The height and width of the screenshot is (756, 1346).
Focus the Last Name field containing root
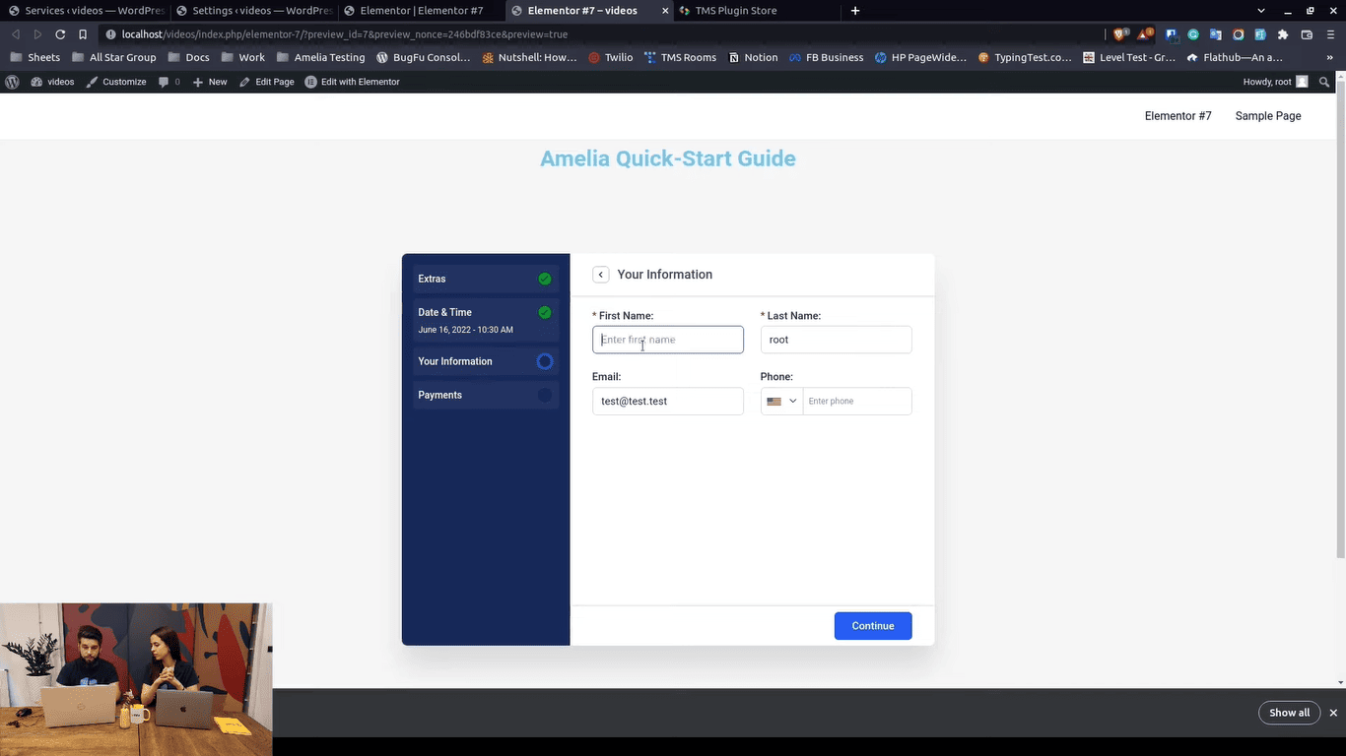coord(836,340)
